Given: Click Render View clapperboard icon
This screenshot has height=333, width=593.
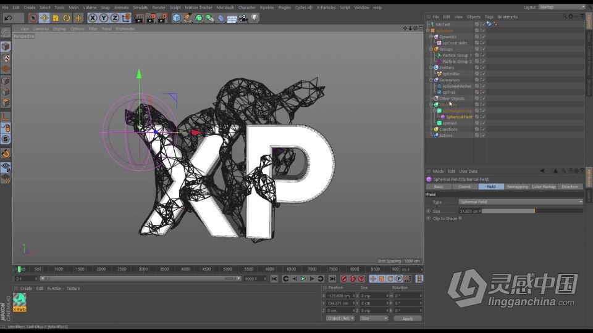Looking at the screenshot, I should [139, 18].
